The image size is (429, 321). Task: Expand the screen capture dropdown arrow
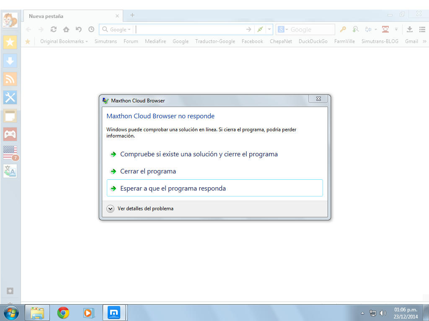(x=396, y=29)
